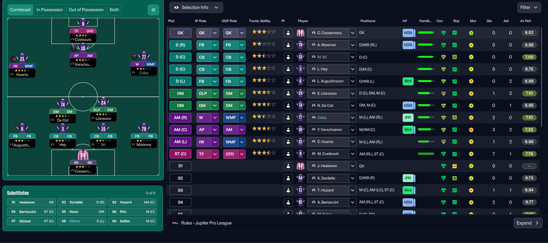Toggle the sharpness check for C. Coosemans
The height and width of the screenshot is (243, 548).
pos(454,33)
